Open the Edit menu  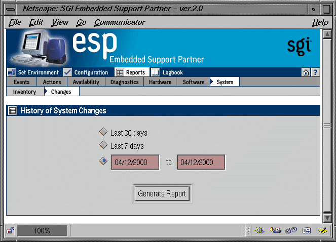[x=36, y=22]
